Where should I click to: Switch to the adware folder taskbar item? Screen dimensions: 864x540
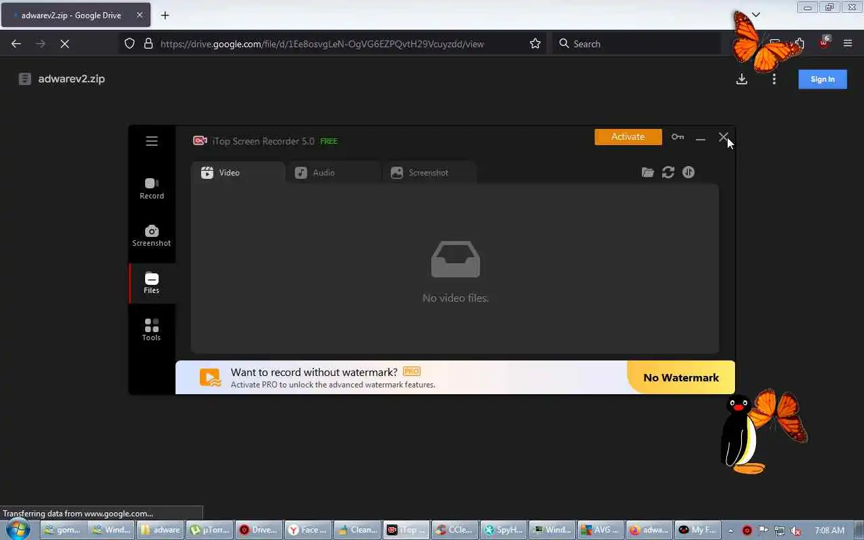[x=160, y=530]
